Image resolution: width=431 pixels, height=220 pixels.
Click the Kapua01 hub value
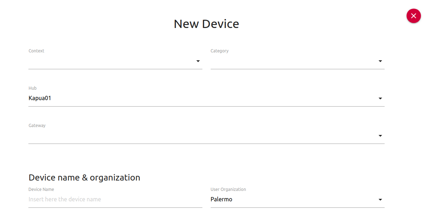(40, 98)
